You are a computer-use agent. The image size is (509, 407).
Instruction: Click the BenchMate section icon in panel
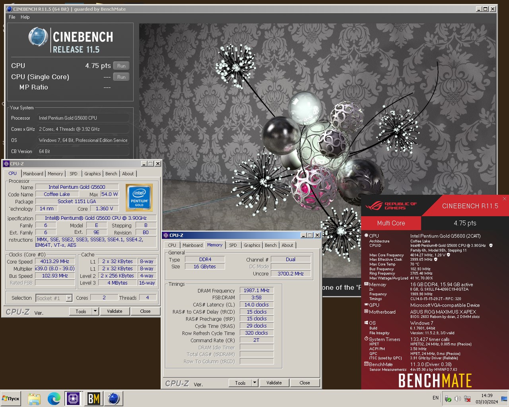pyautogui.click(x=366, y=364)
